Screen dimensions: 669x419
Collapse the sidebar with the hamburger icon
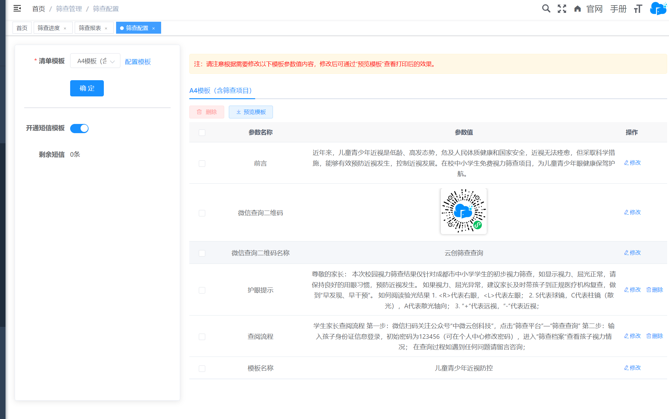point(17,9)
